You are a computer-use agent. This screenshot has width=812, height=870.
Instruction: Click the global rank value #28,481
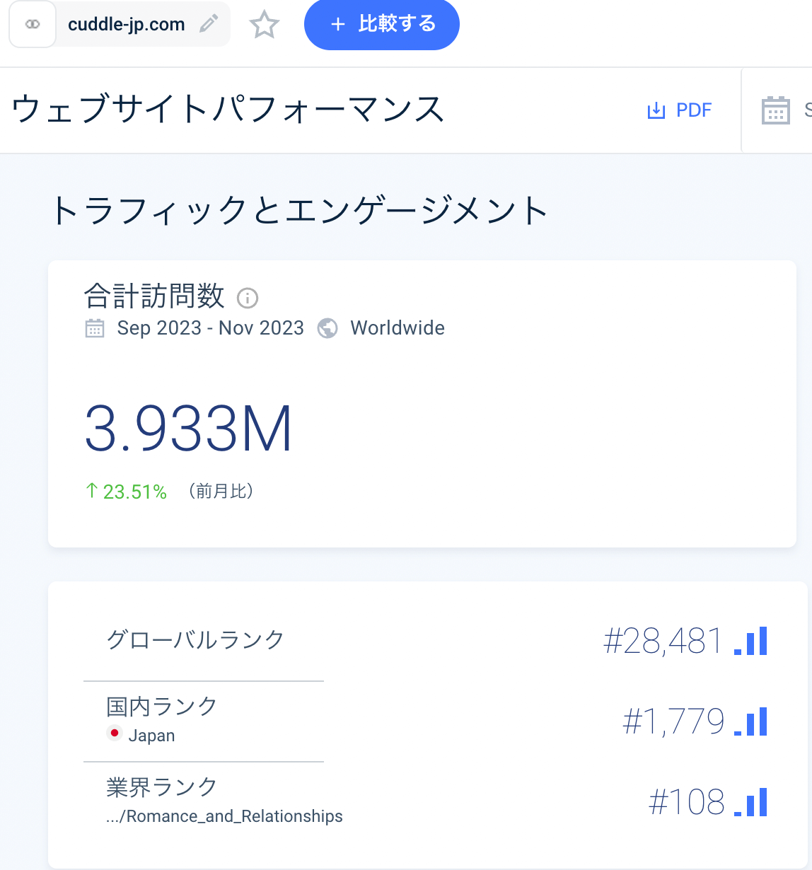click(663, 642)
